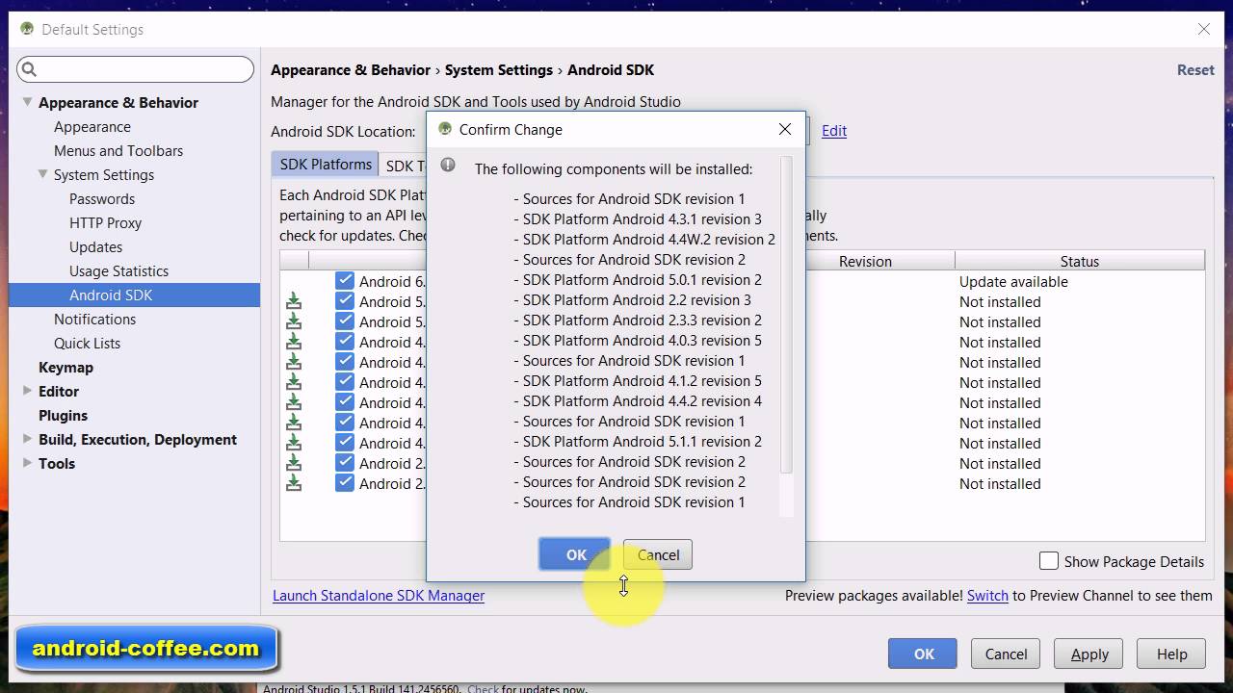Image resolution: width=1233 pixels, height=693 pixels.
Task: Open the Plugins settings
Action: point(63,415)
